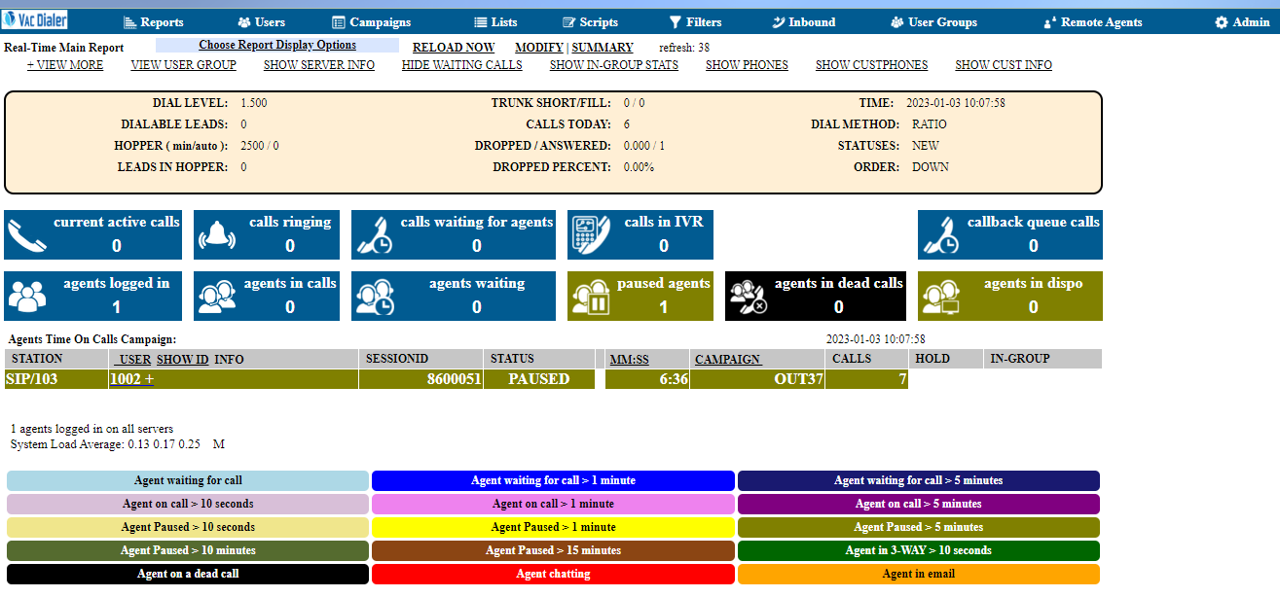
Task: Expand the + VIEW MORE section
Action: click(65, 65)
